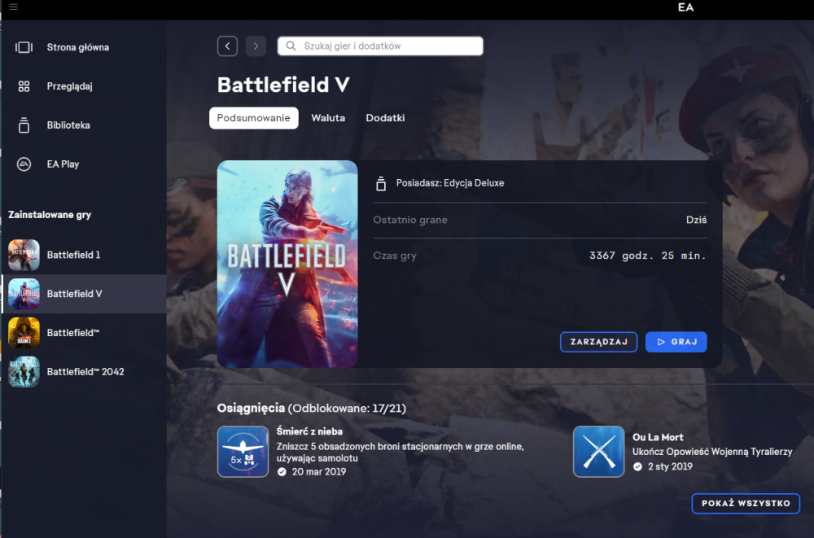Viewport: 814px width, 538px height.
Task: Select the Biblioteka library icon
Action: coord(24,125)
